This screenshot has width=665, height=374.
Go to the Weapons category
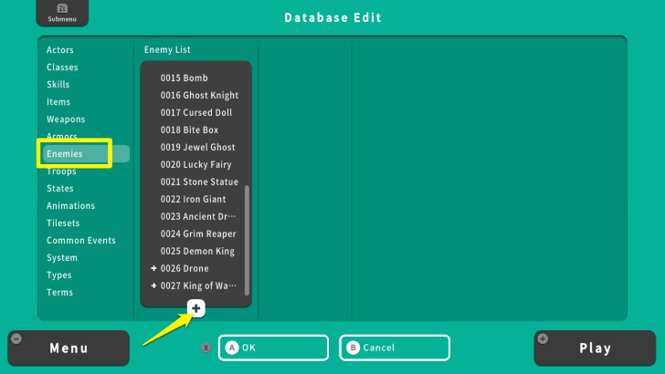66,119
